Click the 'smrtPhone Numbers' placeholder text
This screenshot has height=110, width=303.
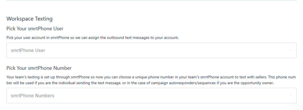(x=33, y=96)
